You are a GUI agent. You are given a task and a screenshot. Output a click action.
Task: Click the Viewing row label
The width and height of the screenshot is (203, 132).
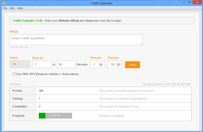pos(17,99)
